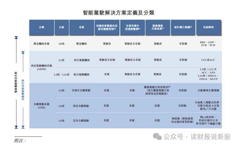This screenshot has height=146, width=238.
Task: Click the vertical 智能駕駛解決方案 label
Action: [16, 82]
